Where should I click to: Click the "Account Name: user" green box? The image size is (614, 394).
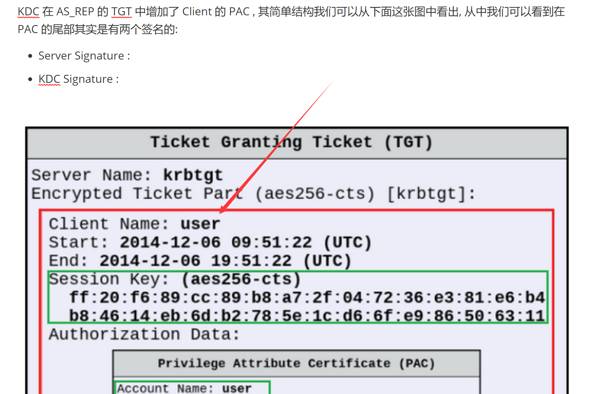pyautogui.click(x=192, y=388)
